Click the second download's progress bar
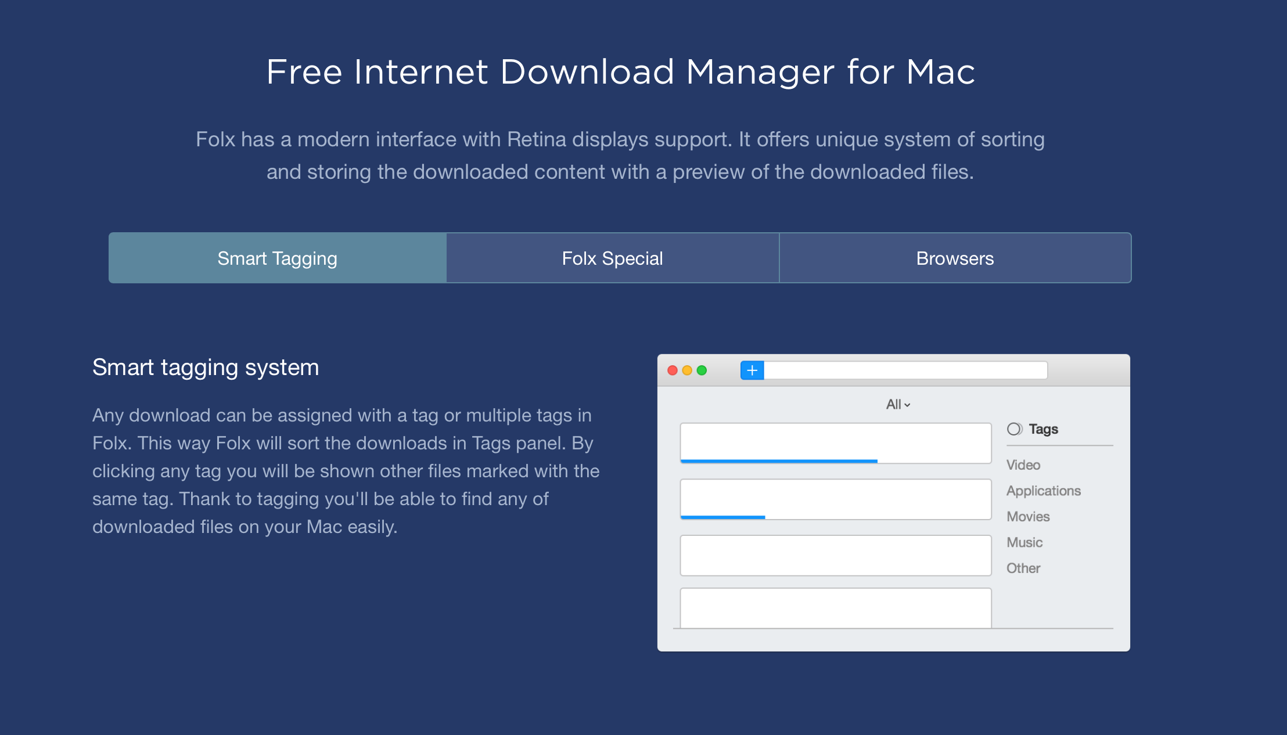Viewport: 1287px width, 735px height. [x=723, y=517]
